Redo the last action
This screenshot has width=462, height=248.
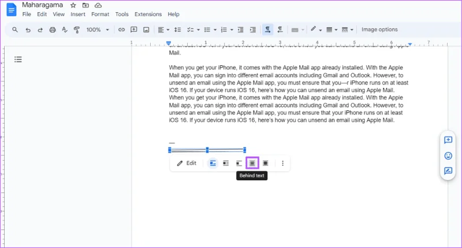[40, 30]
